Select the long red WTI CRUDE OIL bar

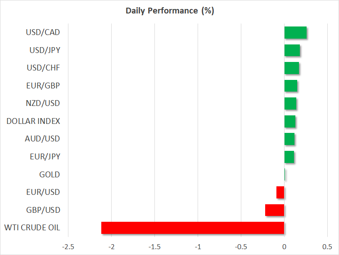[193, 228]
